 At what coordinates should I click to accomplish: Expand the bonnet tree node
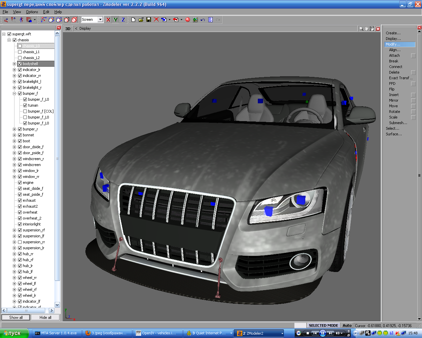pos(14,135)
